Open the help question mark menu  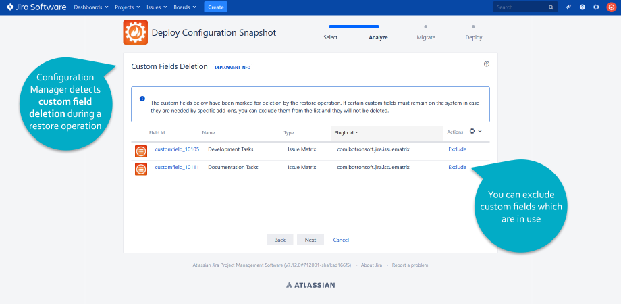[582, 7]
